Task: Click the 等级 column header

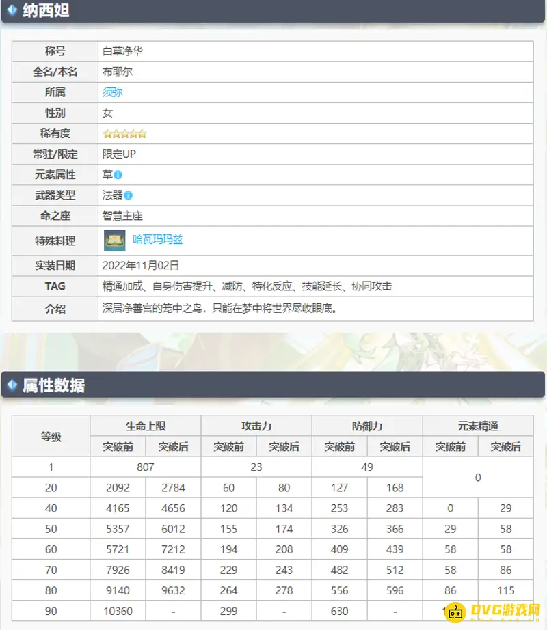Action: pyautogui.click(x=51, y=436)
